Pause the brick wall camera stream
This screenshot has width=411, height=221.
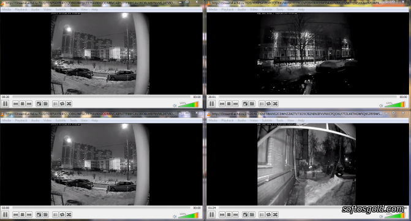coord(211,215)
